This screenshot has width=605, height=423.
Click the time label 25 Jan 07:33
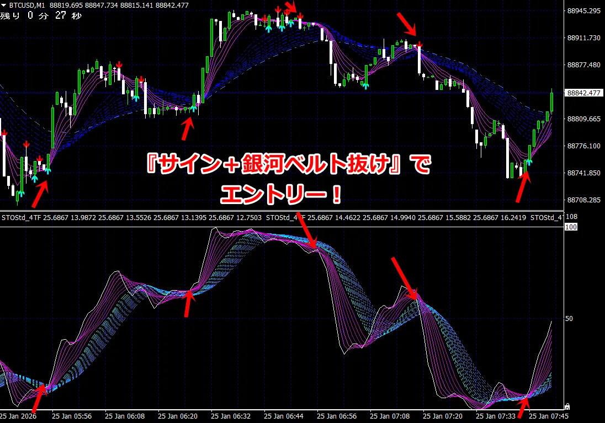click(495, 416)
